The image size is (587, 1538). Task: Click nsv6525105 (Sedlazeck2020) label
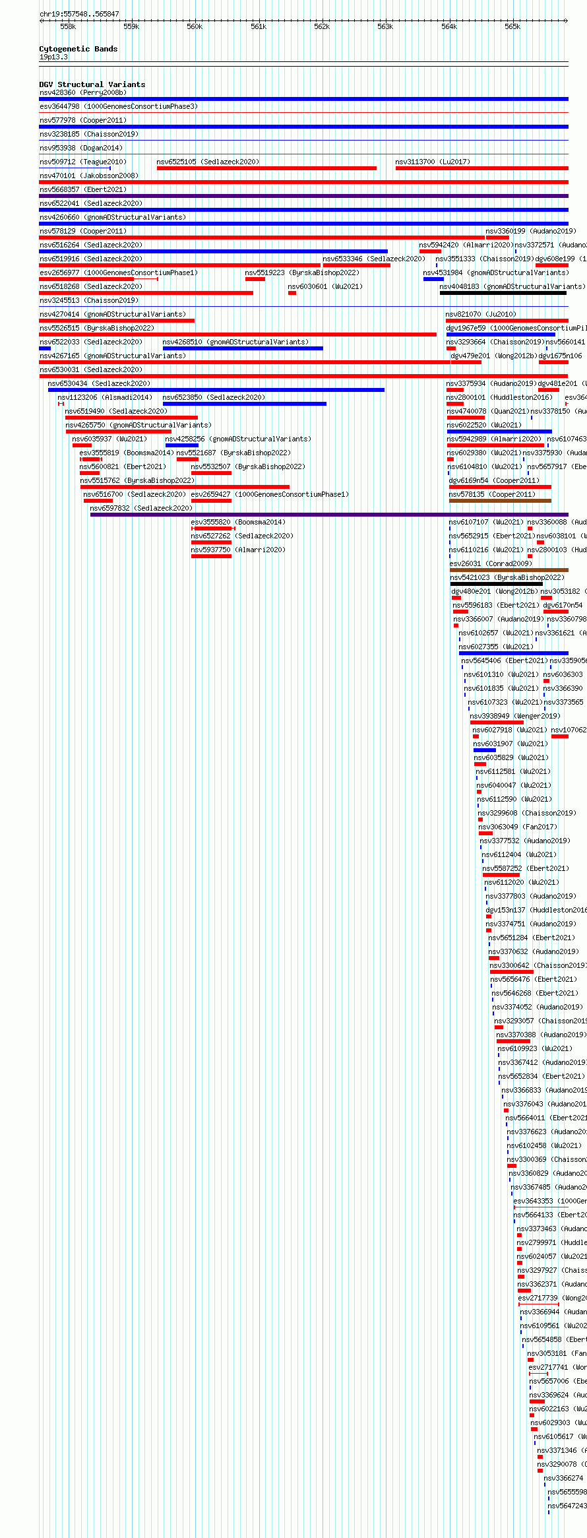pos(208,162)
